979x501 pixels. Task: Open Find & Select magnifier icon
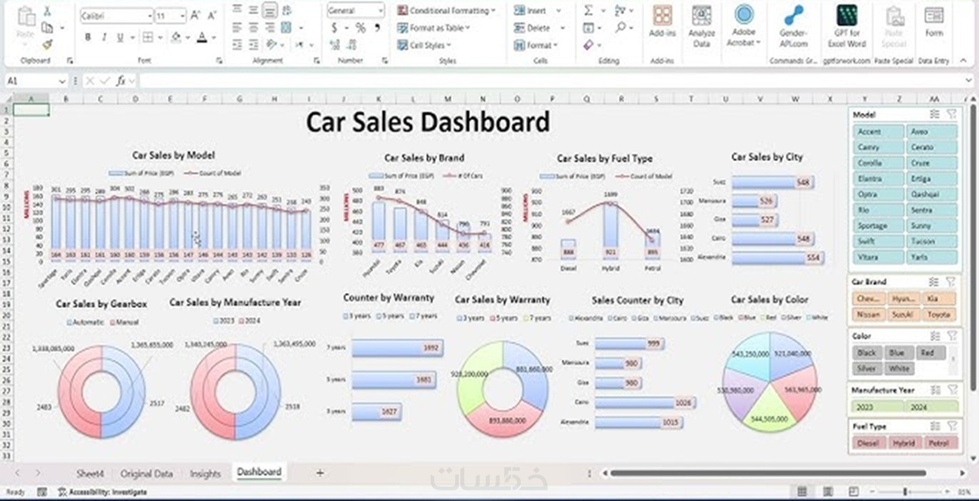(x=621, y=27)
